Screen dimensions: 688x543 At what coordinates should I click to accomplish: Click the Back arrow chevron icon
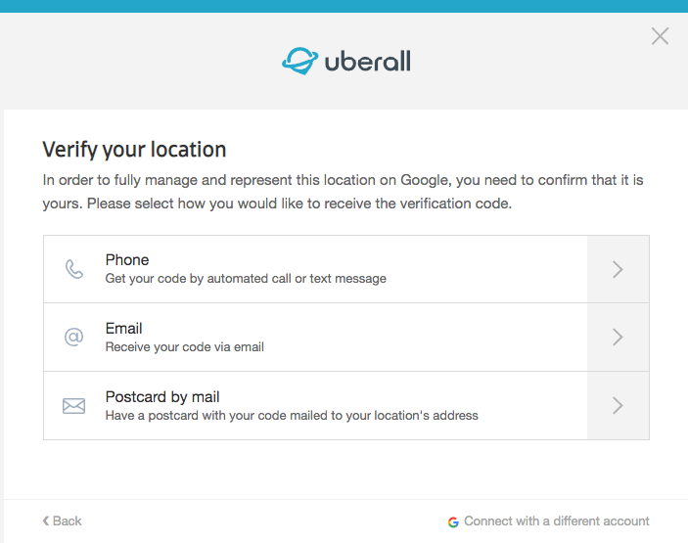tap(46, 520)
